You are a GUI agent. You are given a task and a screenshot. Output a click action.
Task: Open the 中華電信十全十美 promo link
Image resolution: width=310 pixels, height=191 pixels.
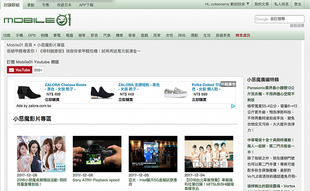pos(271,146)
